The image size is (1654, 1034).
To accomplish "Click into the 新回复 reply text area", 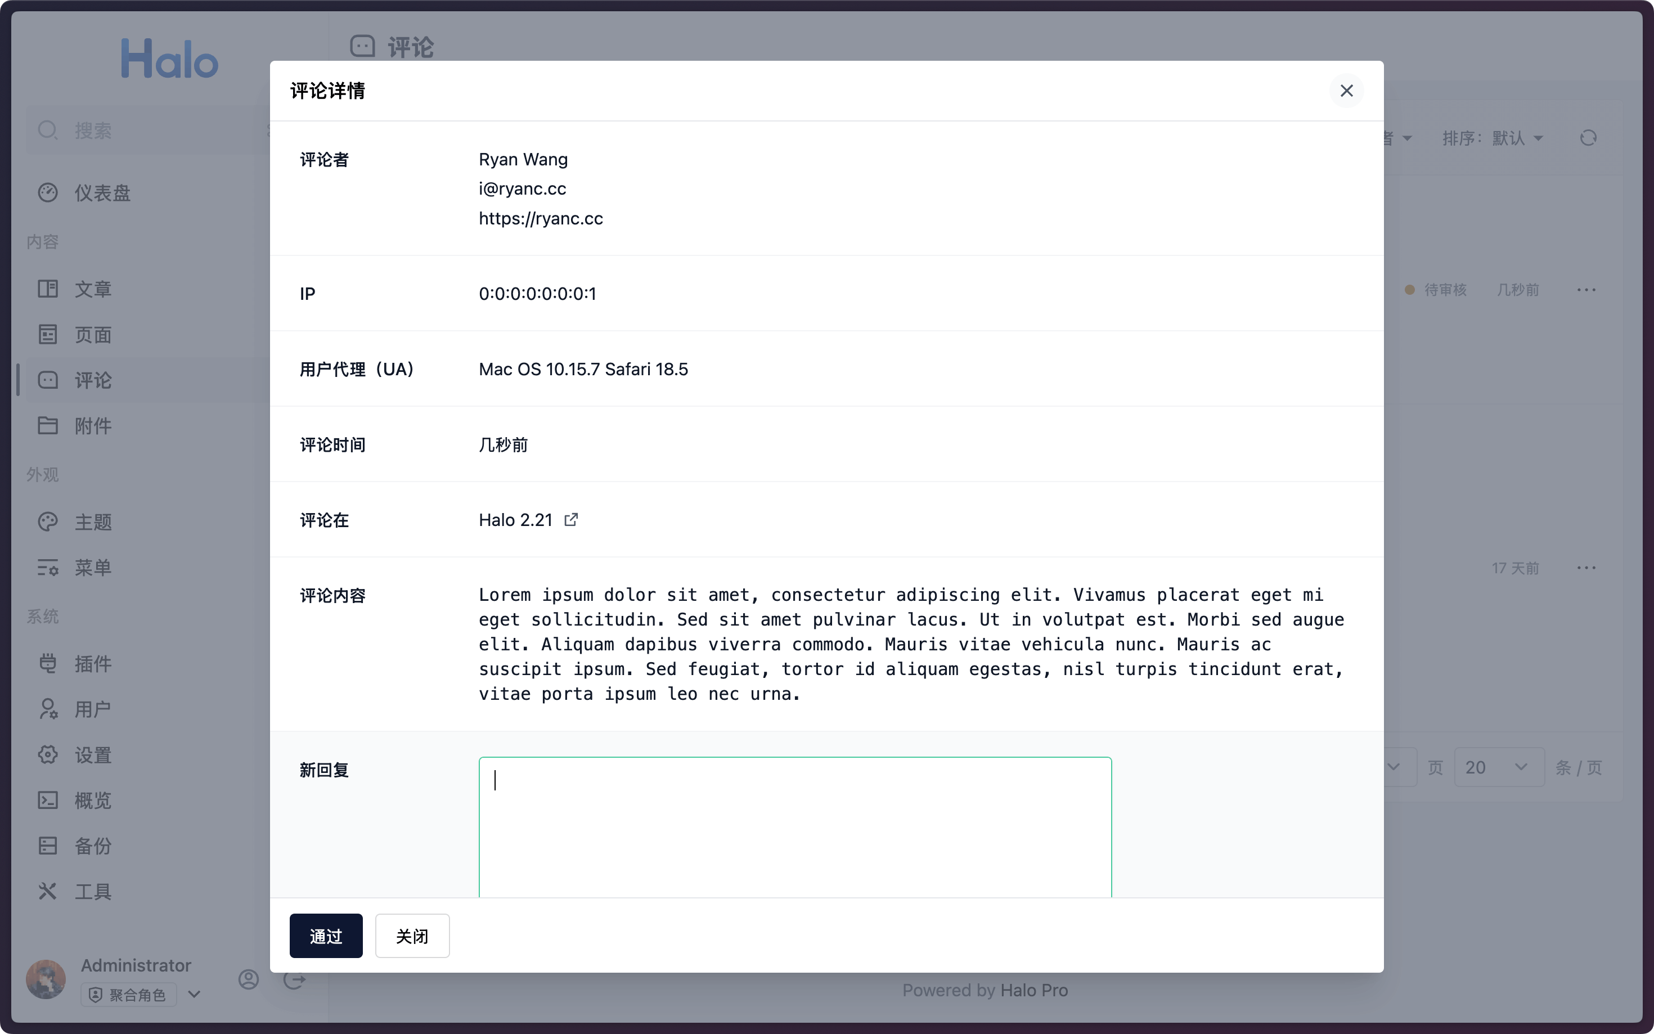I will (794, 826).
